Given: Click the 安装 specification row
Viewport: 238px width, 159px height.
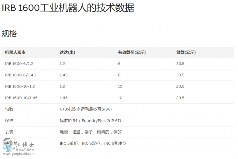Looking at the screenshot, I should 9,132.
